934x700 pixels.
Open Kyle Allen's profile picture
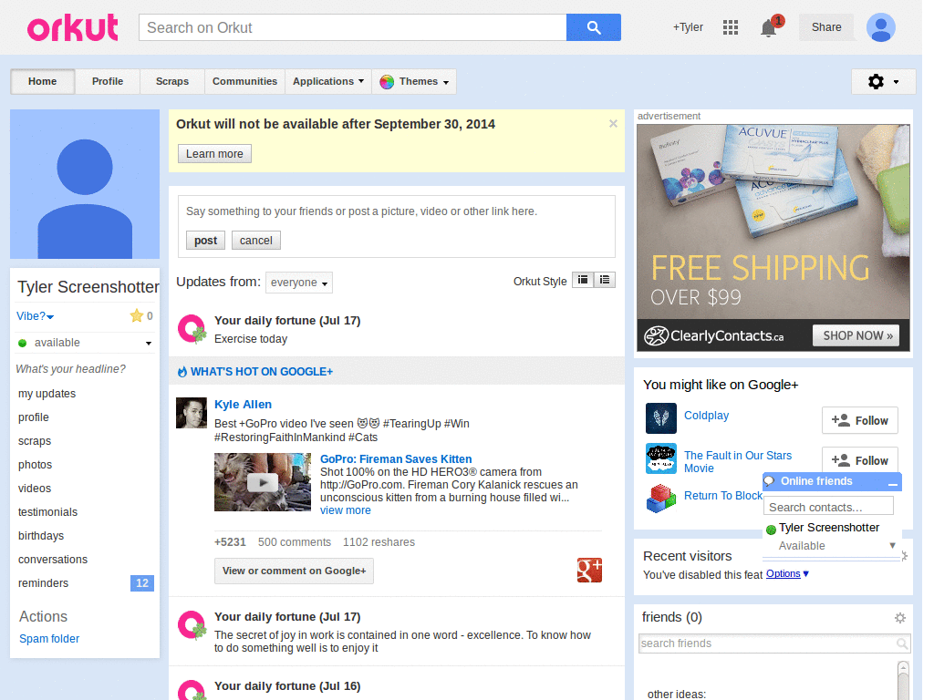[x=192, y=413]
